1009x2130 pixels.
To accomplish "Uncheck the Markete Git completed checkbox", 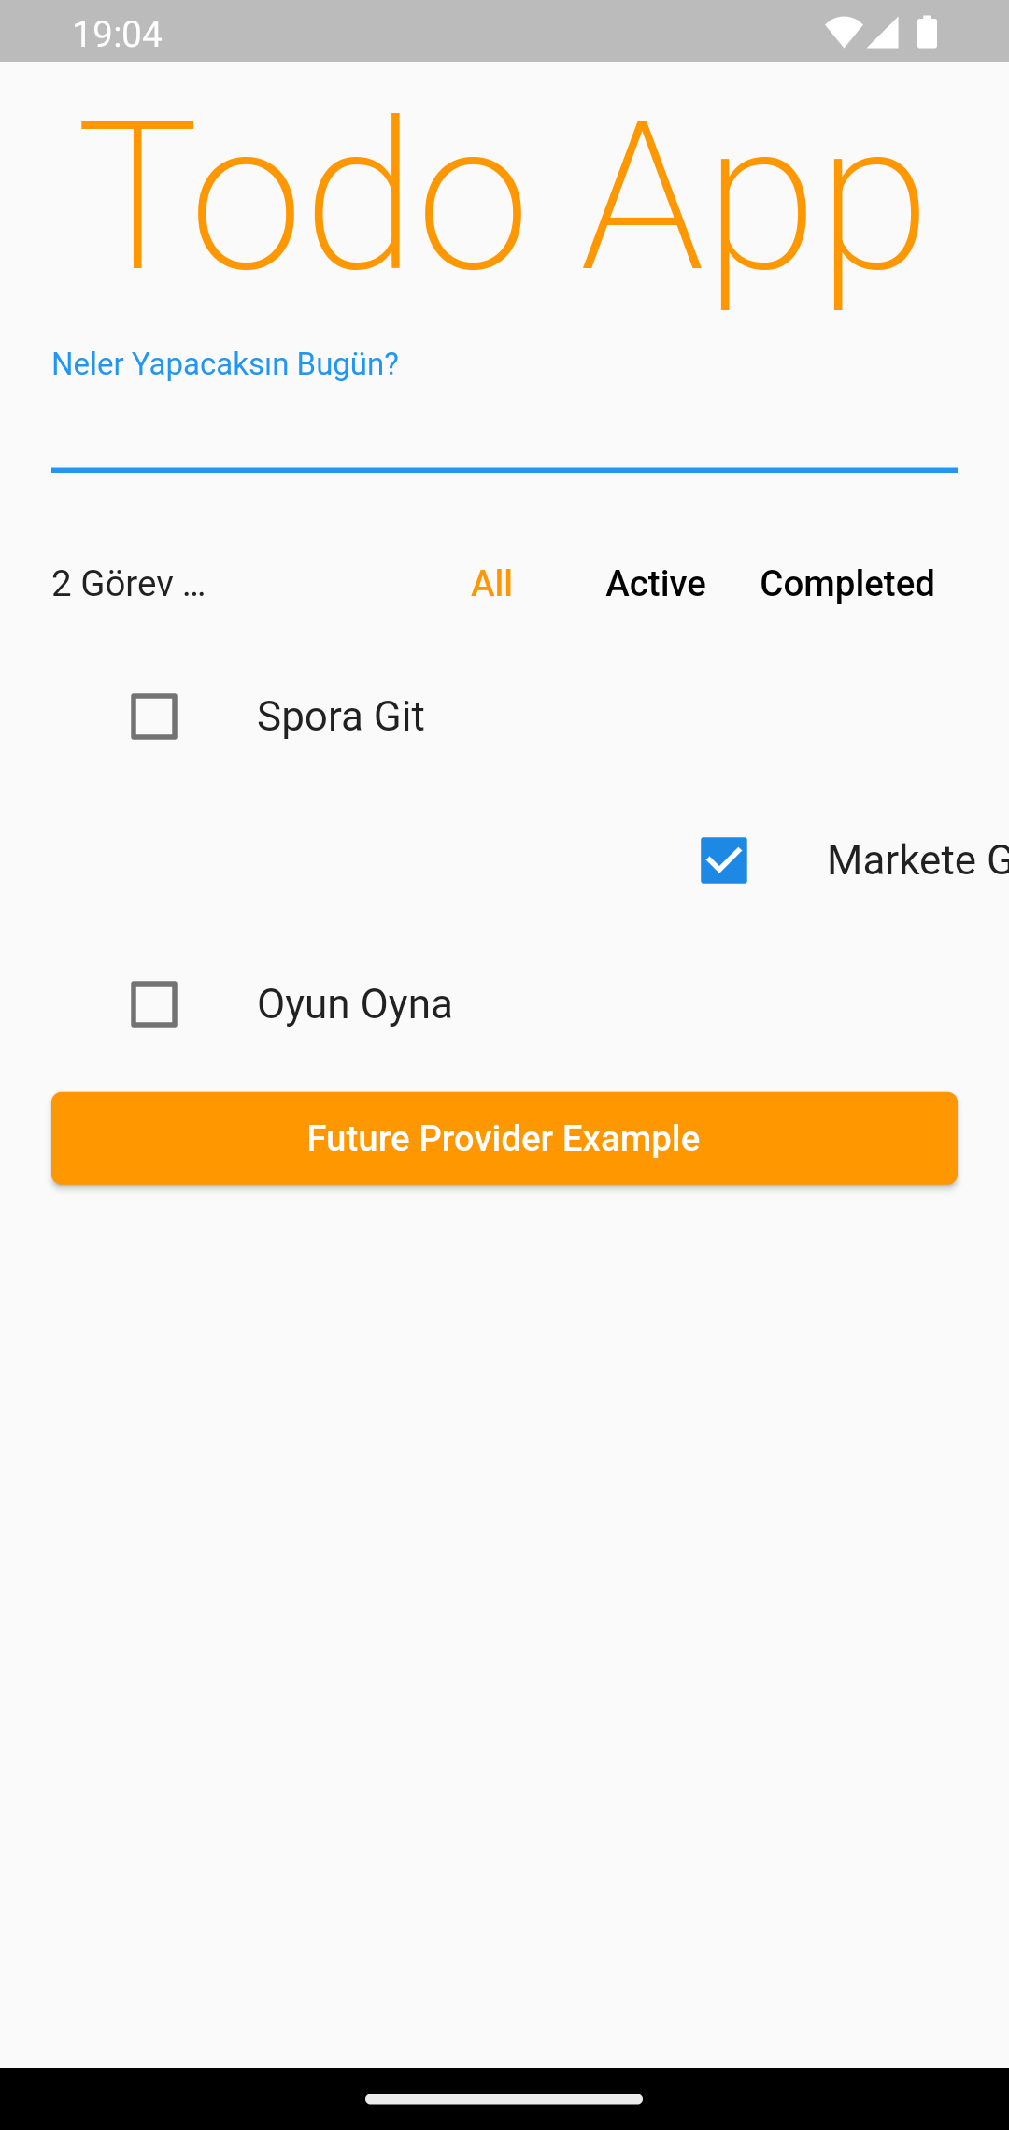I will 723,861.
